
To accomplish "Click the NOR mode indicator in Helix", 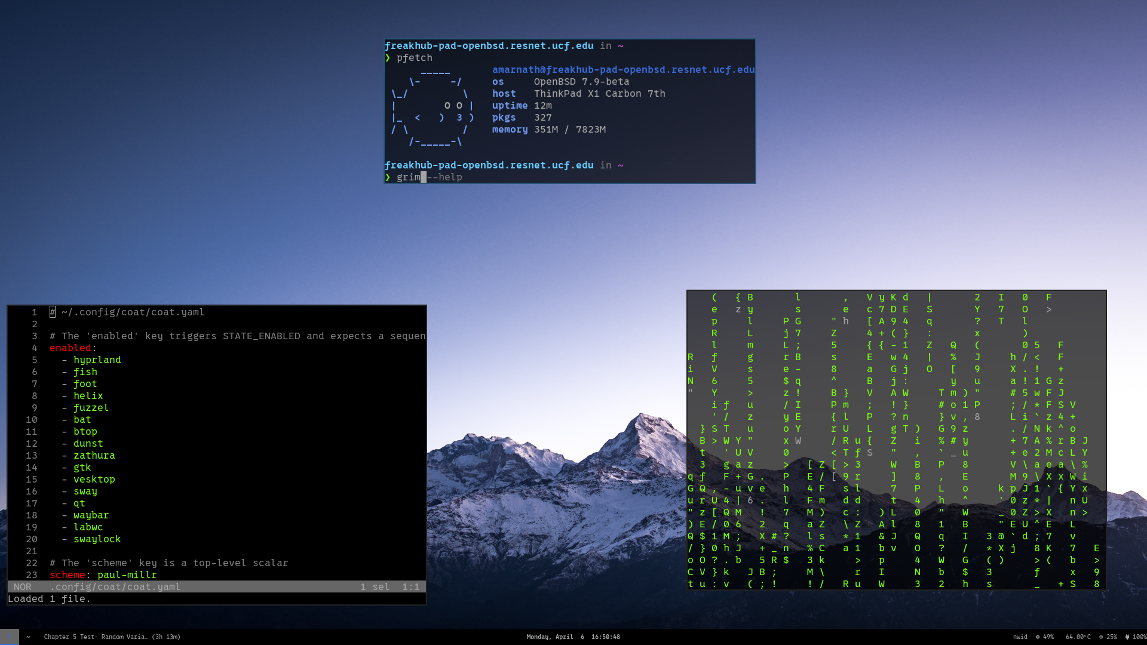I will [23, 586].
